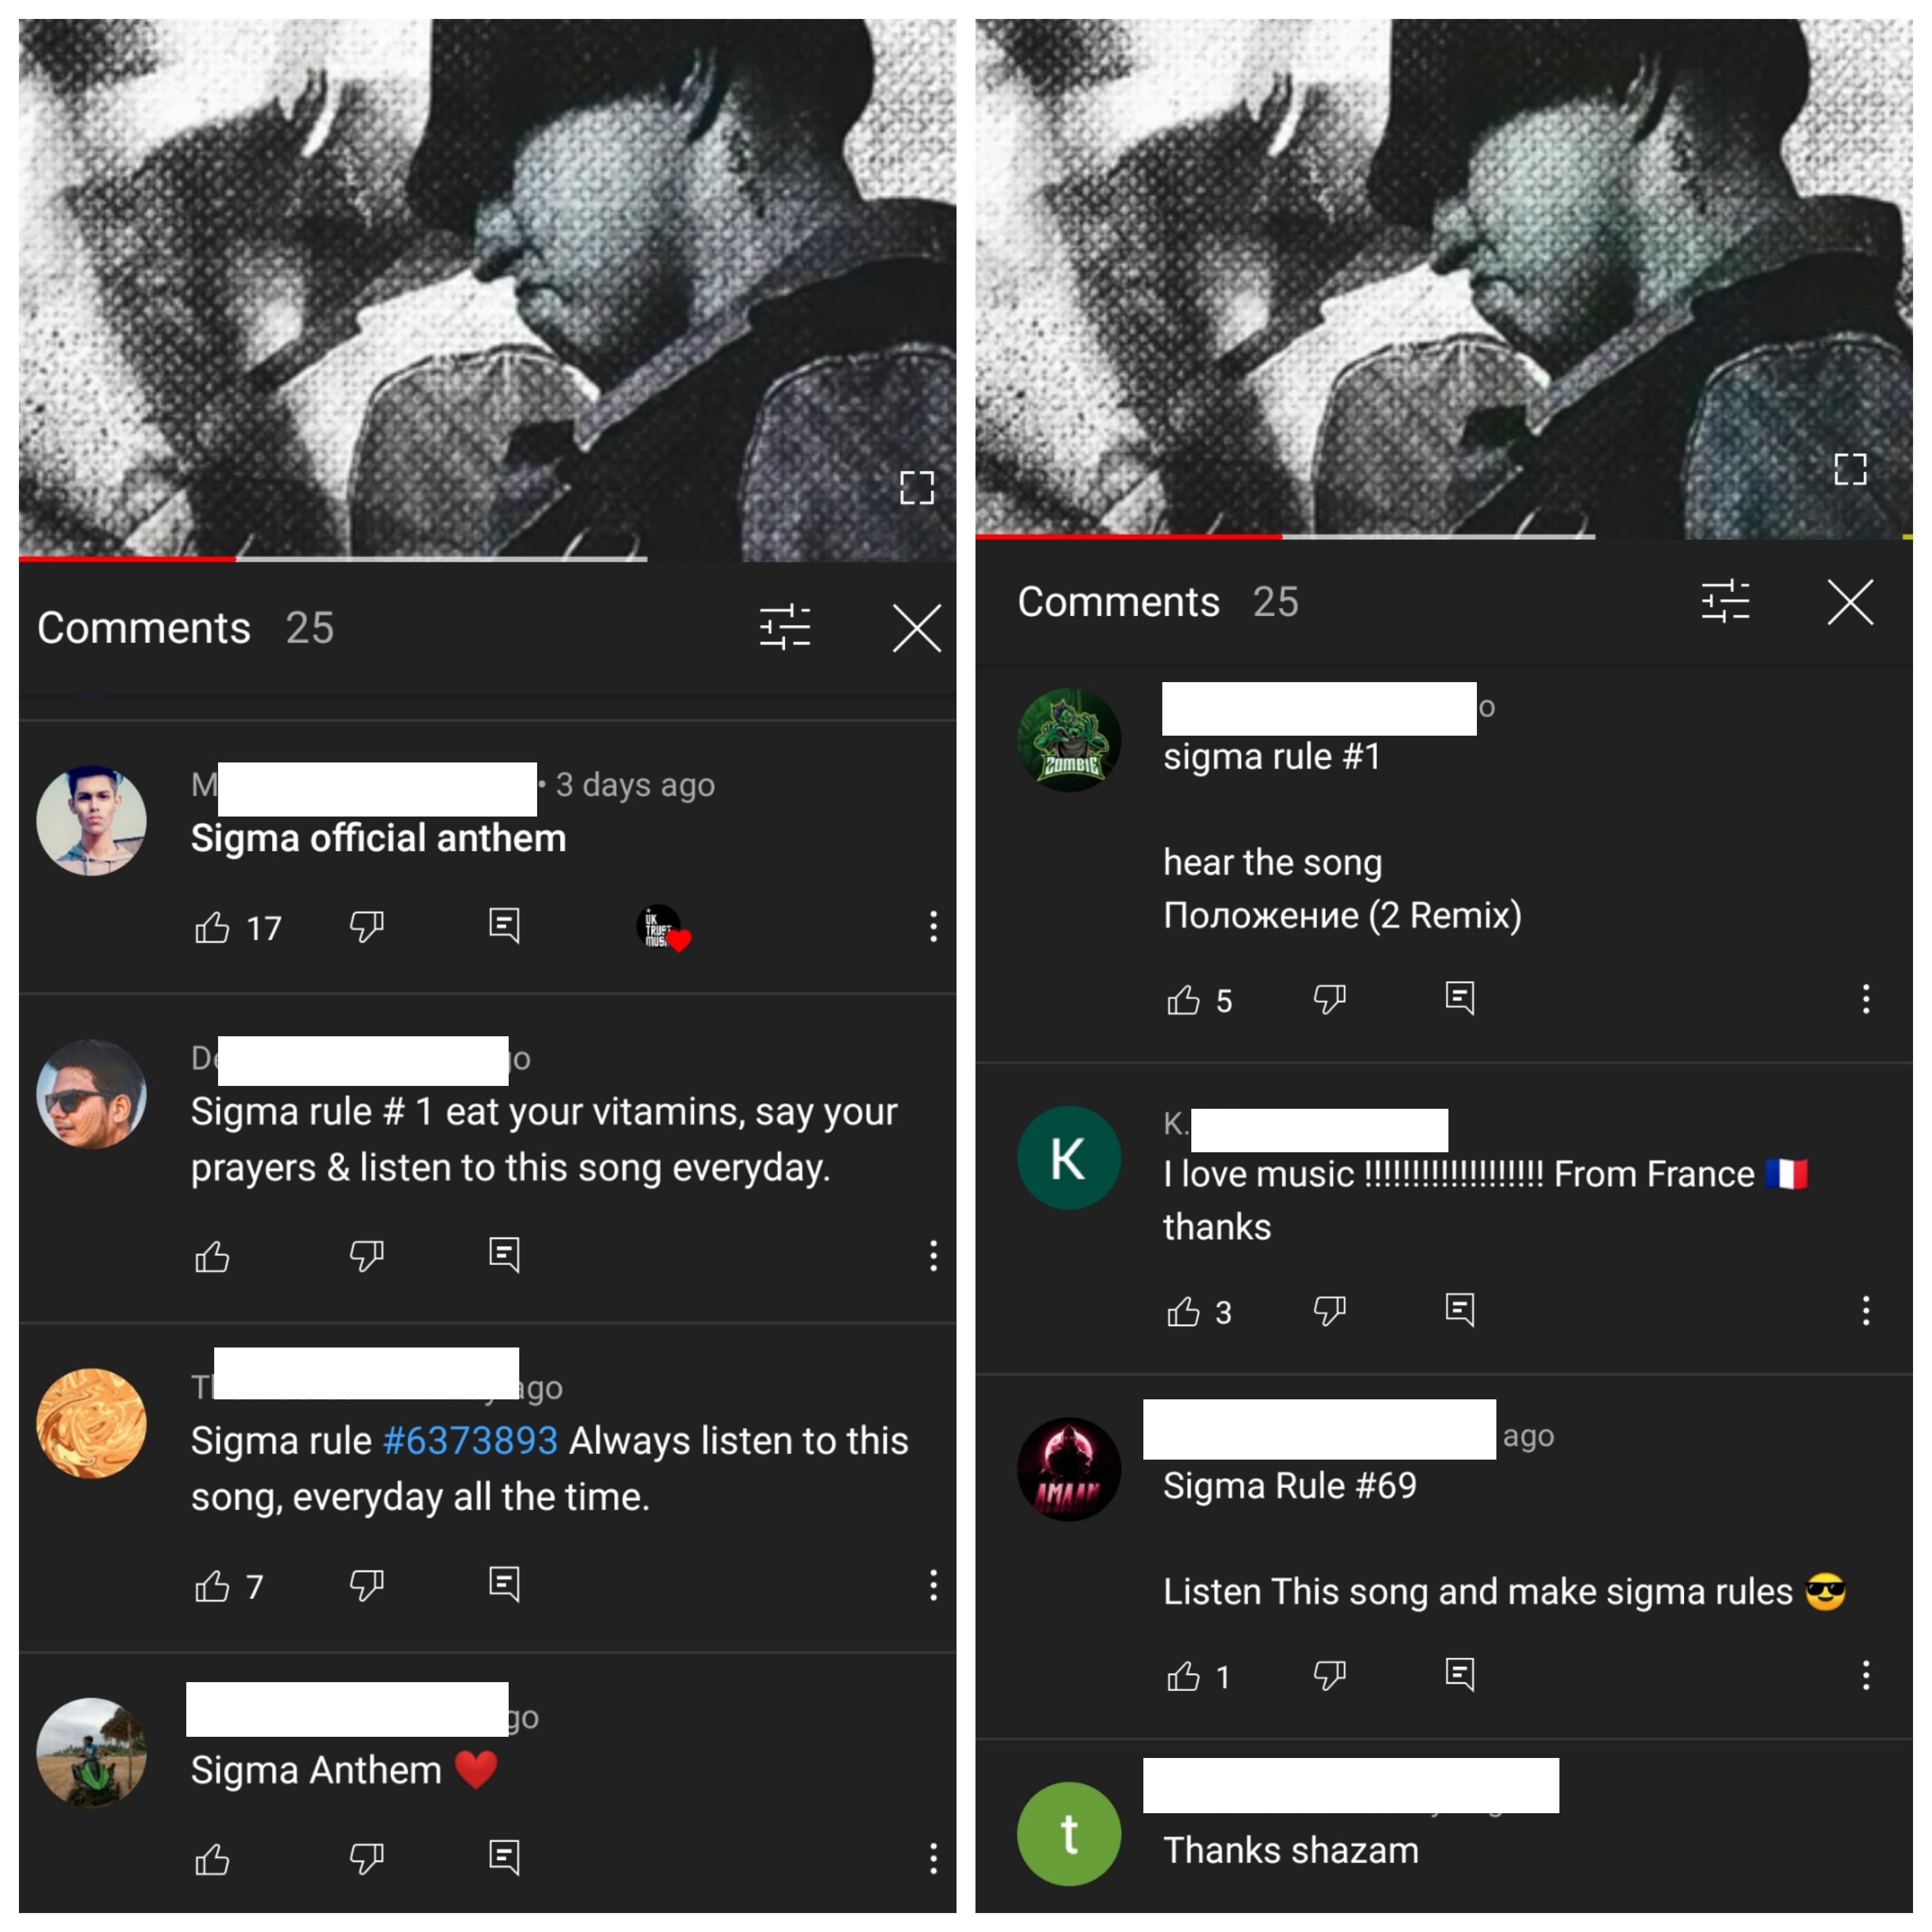
Task: Dislike the 'eat your vitamins' comment
Action: pos(367,1256)
